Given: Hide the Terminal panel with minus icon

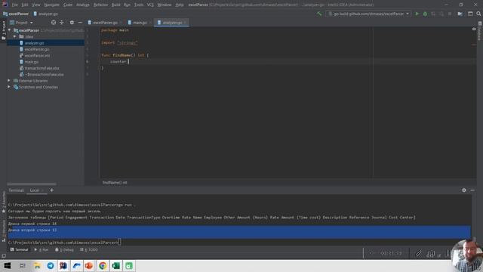Looking at the screenshot, I should click(472, 190).
